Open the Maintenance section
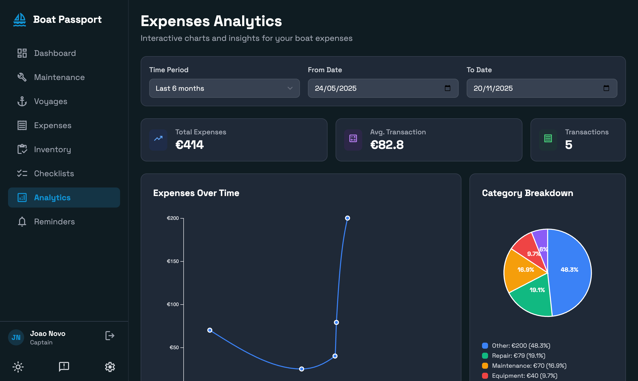Image resolution: width=638 pixels, height=381 pixels. click(59, 77)
